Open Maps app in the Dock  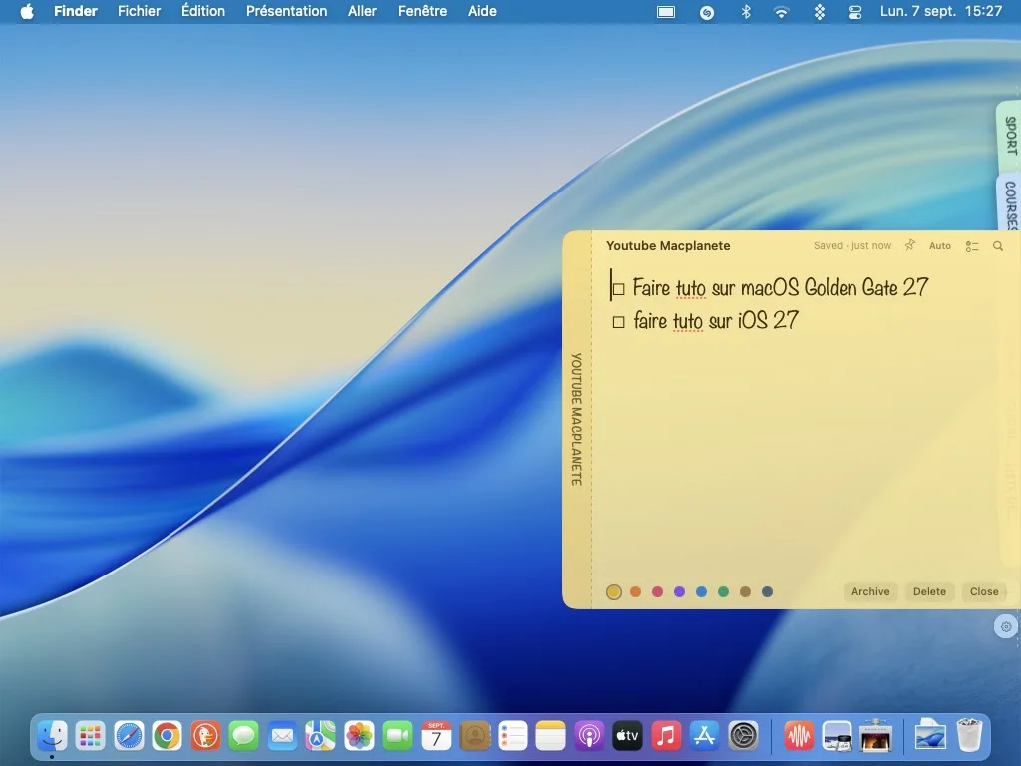tap(320, 737)
